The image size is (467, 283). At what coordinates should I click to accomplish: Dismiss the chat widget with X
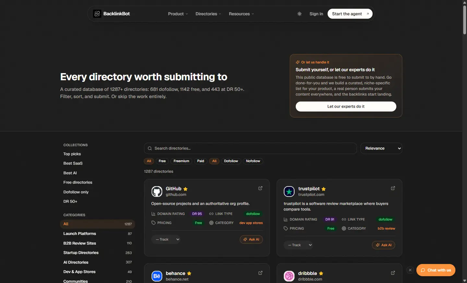click(x=410, y=270)
